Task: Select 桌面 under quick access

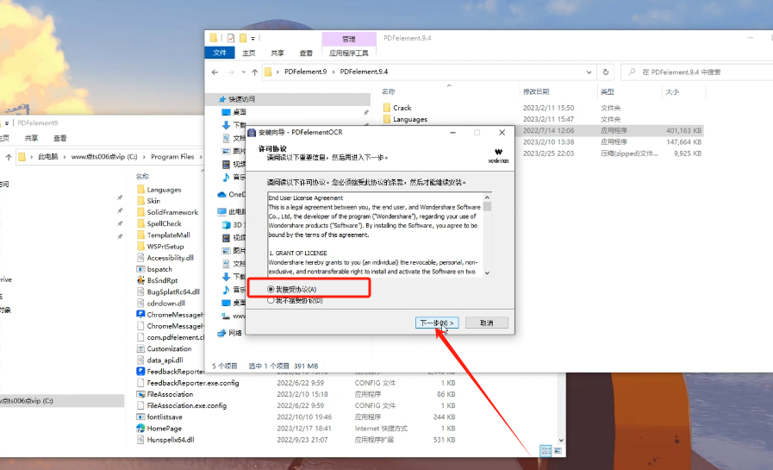Action: pos(239,112)
